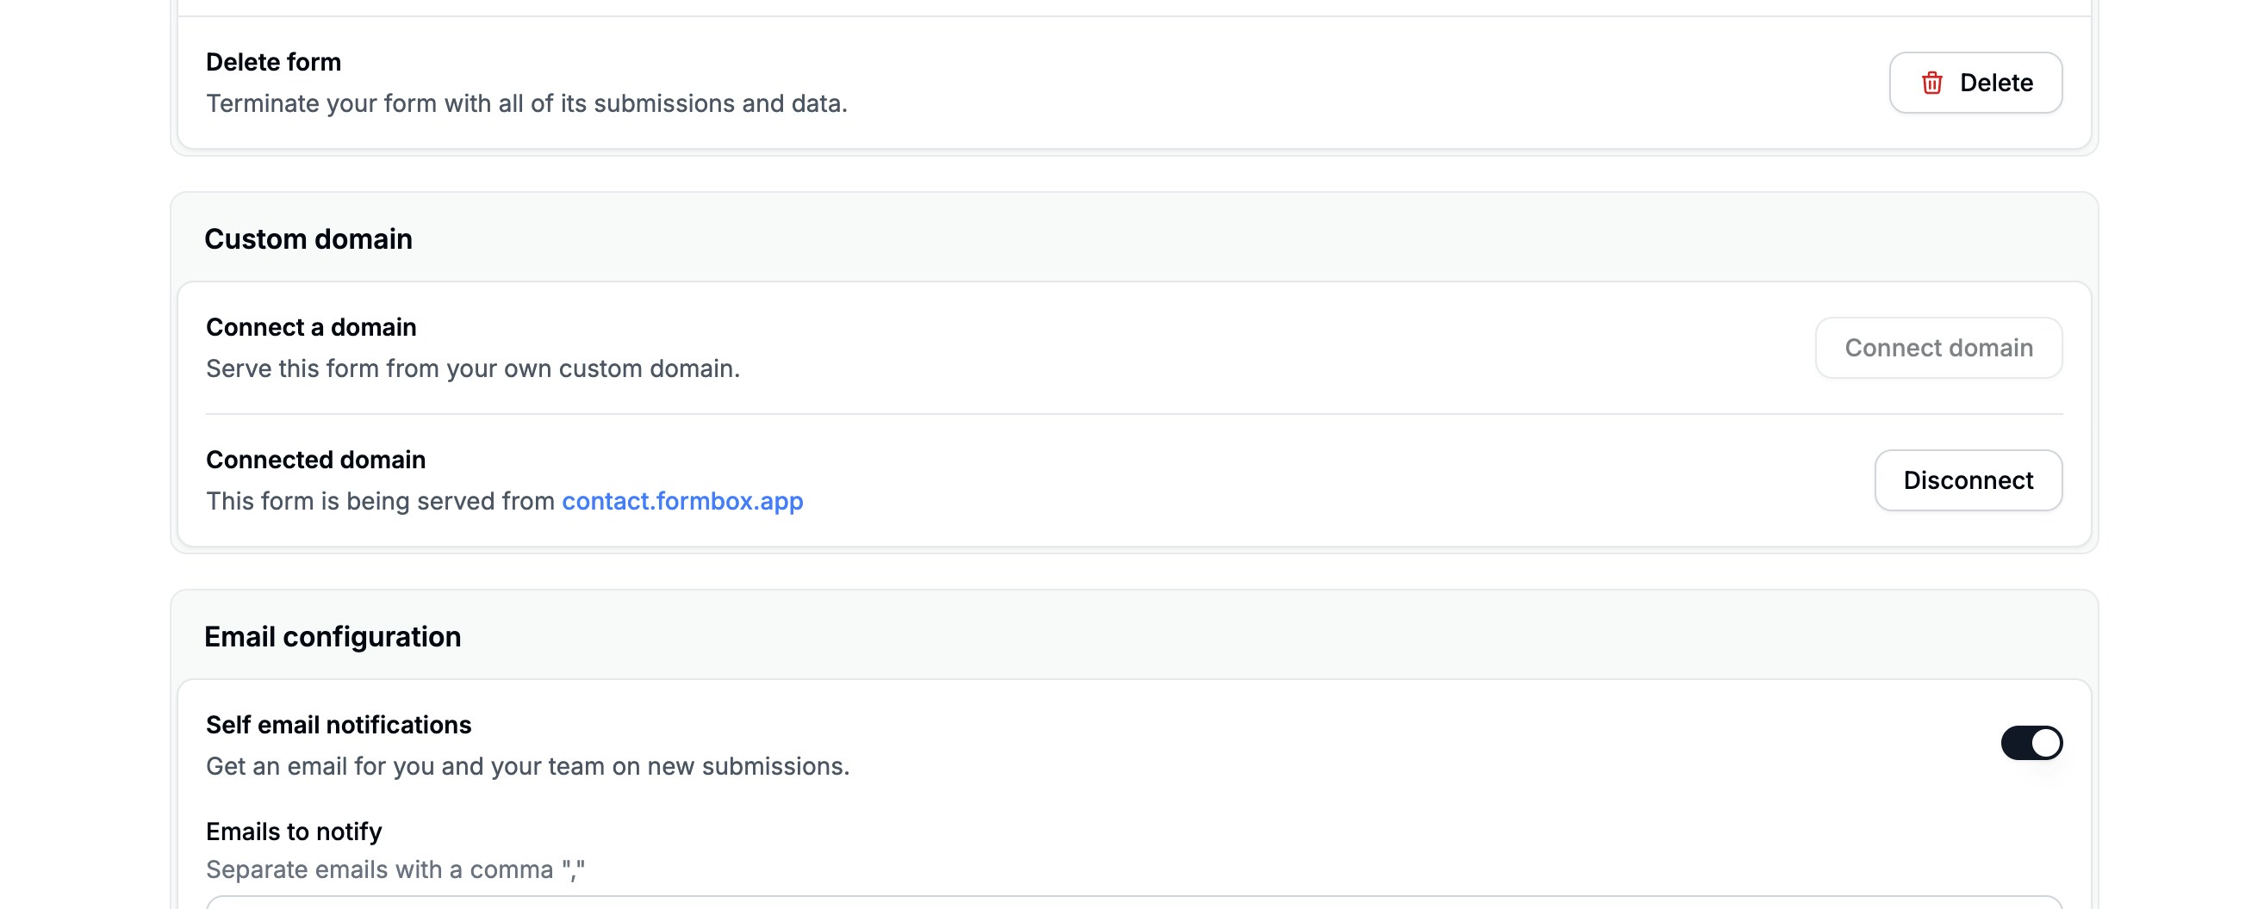Screen dimensions: 2264x909
Task: Select the Custom domain section heading
Action: coord(308,239)
